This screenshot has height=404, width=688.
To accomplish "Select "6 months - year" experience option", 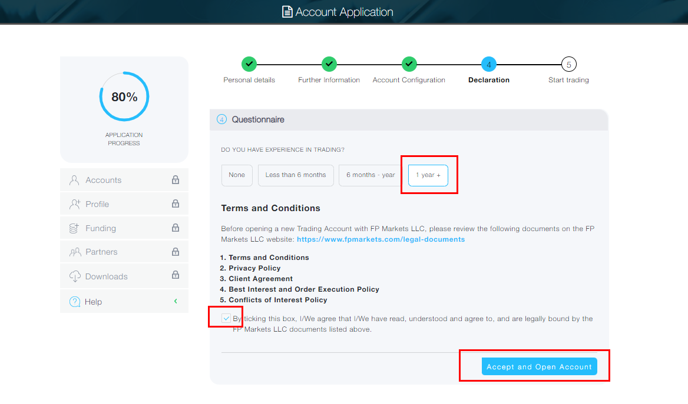I will [371, 175].
